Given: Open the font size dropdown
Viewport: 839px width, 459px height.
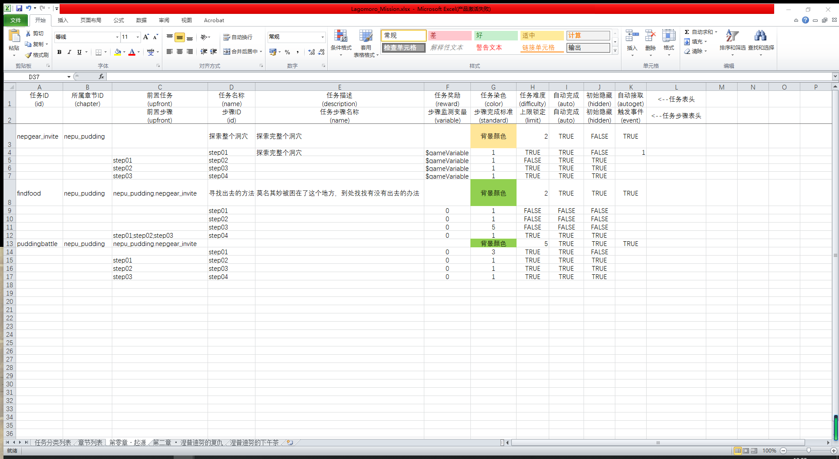Looking at the screenshot, I should pos(138,37).
